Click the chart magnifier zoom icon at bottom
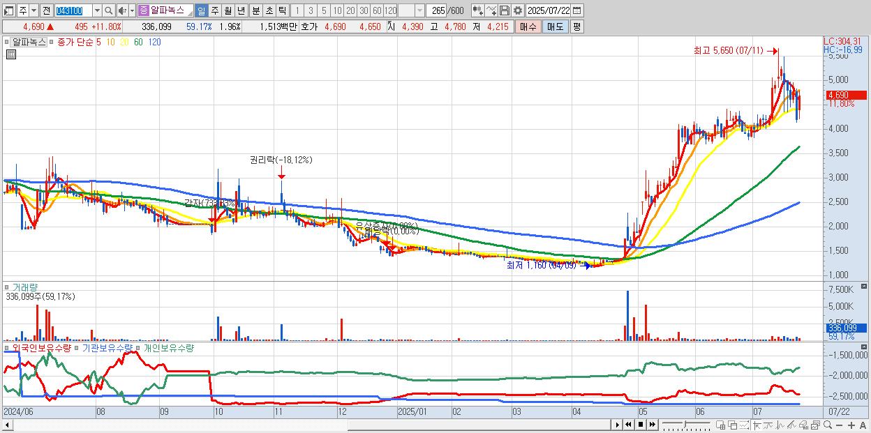Viewport: 871px width, 433px height. (828, 425)
